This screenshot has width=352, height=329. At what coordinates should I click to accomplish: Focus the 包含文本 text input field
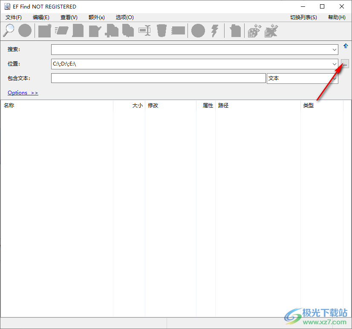(x=159, y=78)
